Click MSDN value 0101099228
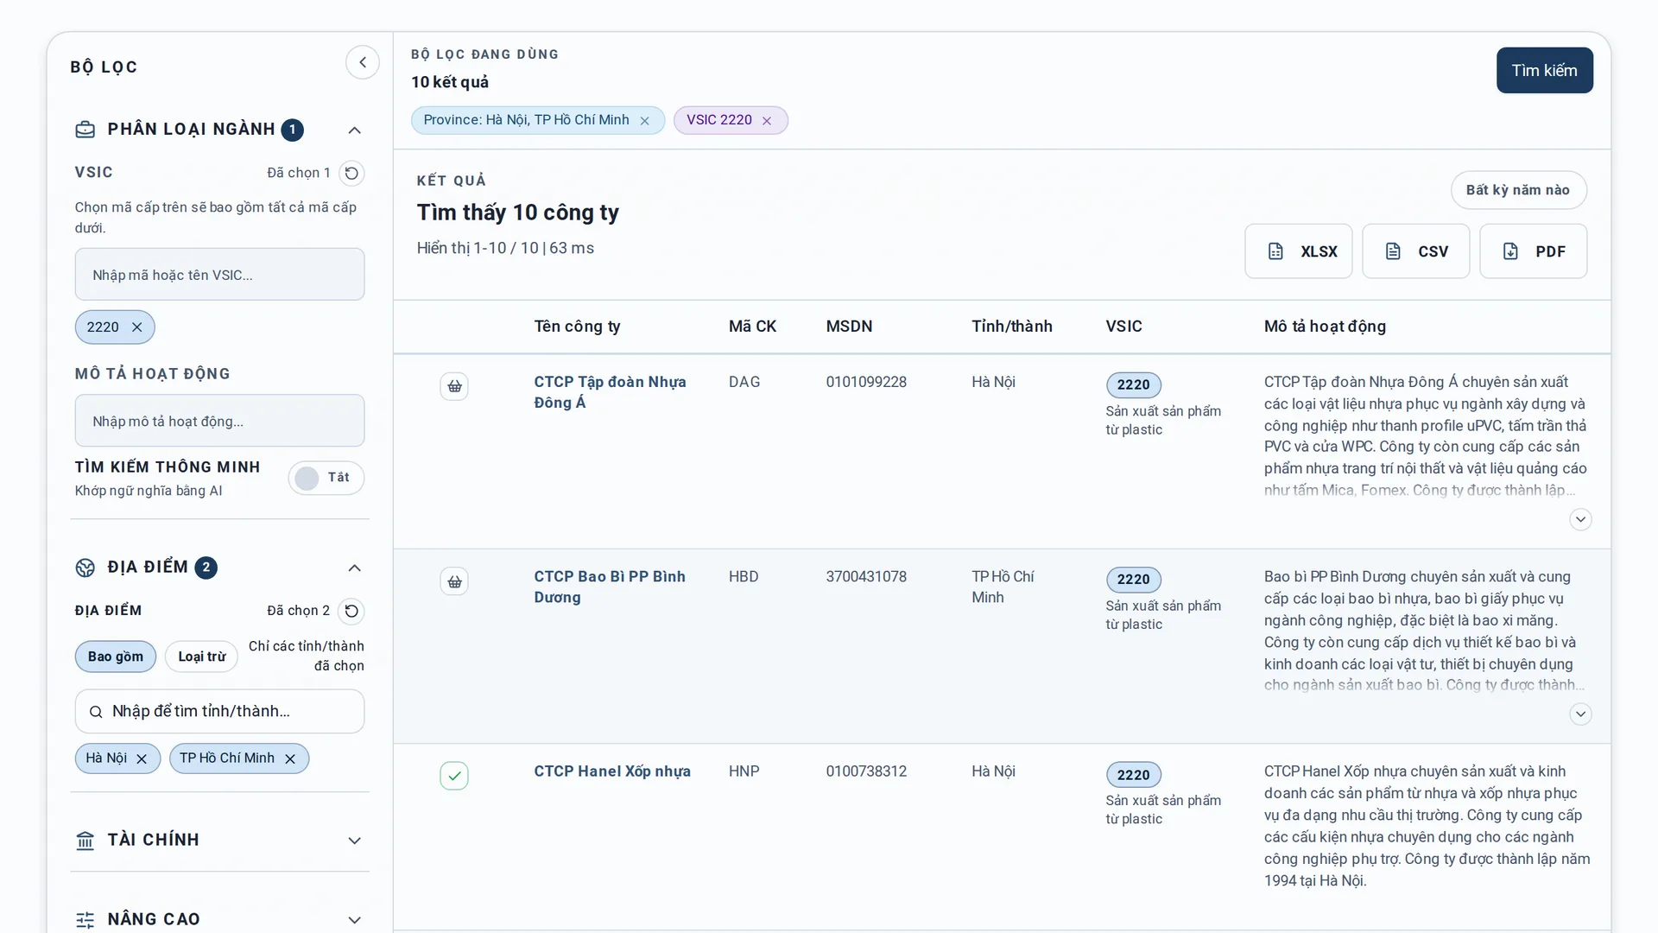Viewport: 1658px width, 933px height. (866, 382)
